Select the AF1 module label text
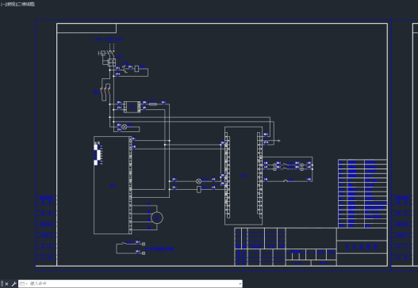 [x=244, y=176]
